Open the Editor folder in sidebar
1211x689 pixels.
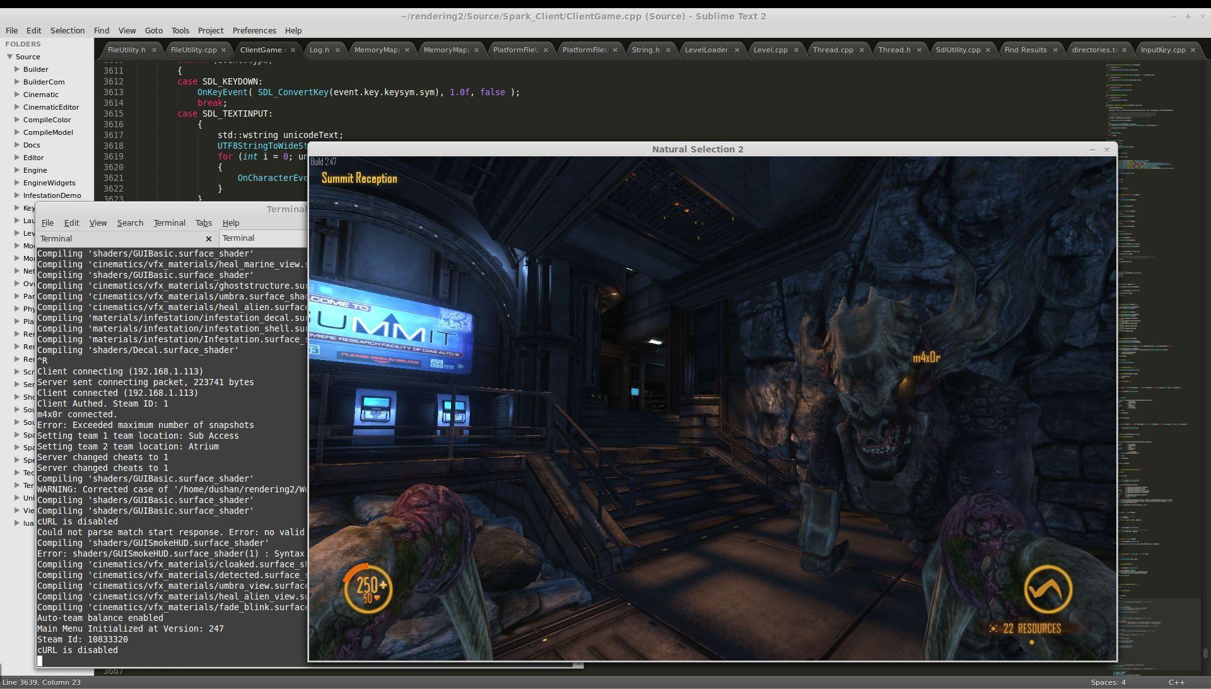[x=33, y=158]
